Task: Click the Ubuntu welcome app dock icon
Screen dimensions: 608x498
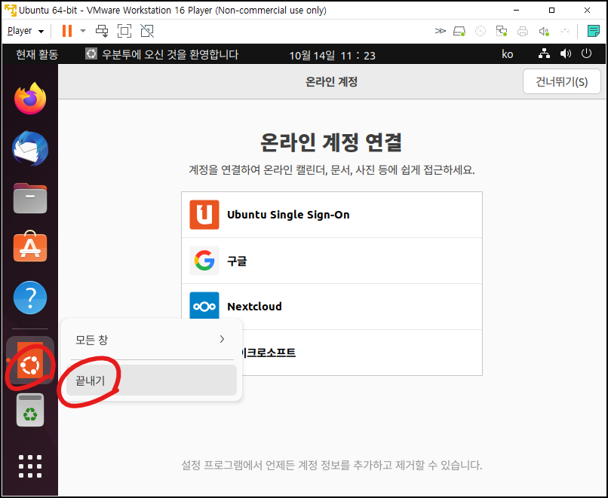Action: (x=30, y=361)
